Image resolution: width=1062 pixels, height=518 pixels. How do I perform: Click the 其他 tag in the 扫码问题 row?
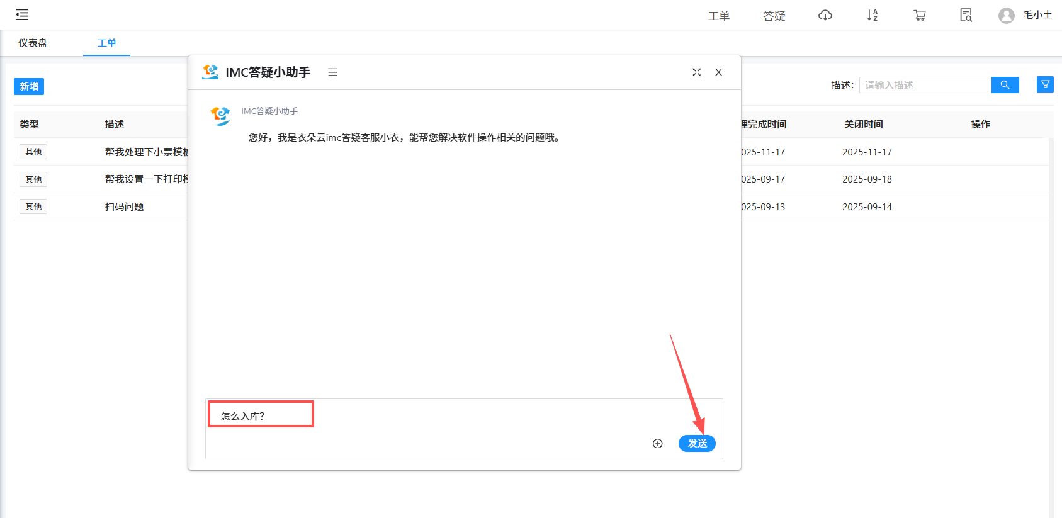[33, 206]
